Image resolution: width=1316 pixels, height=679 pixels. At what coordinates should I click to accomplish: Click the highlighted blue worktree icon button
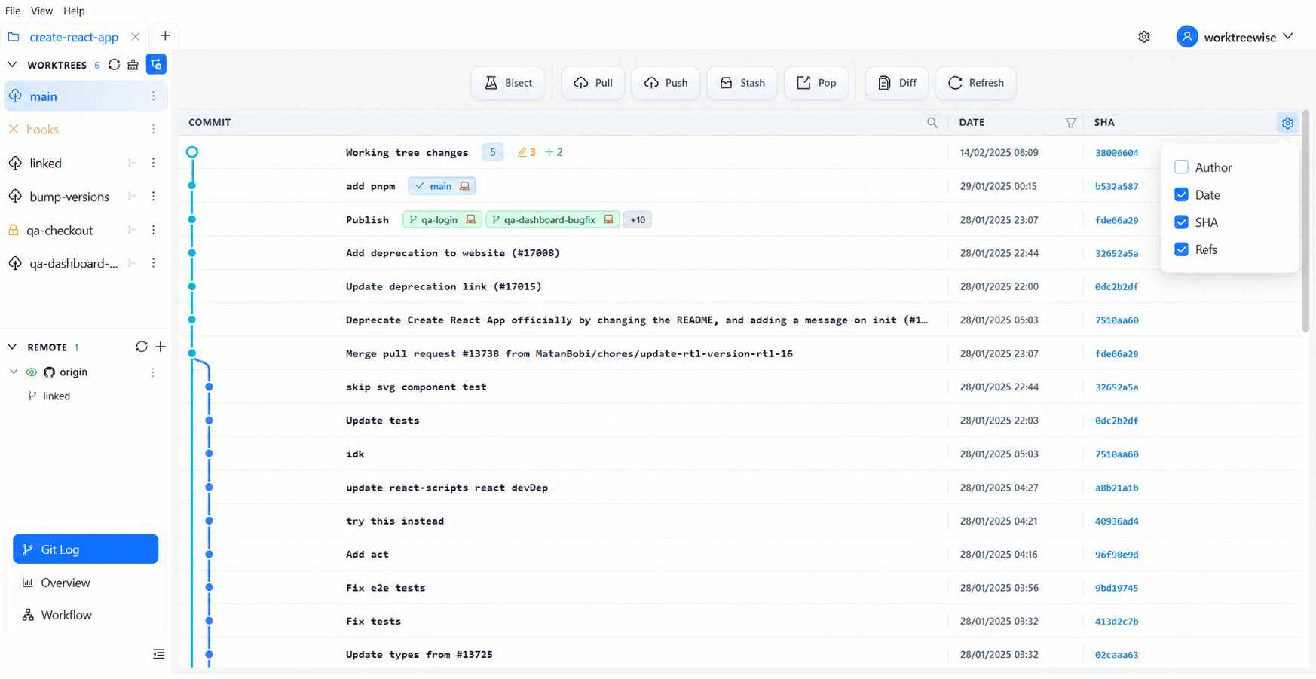pos(156,65)
